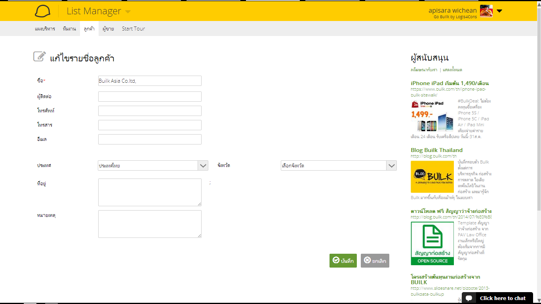Open the แผงบริหาร menu item
The width and height of the screenshot is (541, 304).
tap(45, 29)
